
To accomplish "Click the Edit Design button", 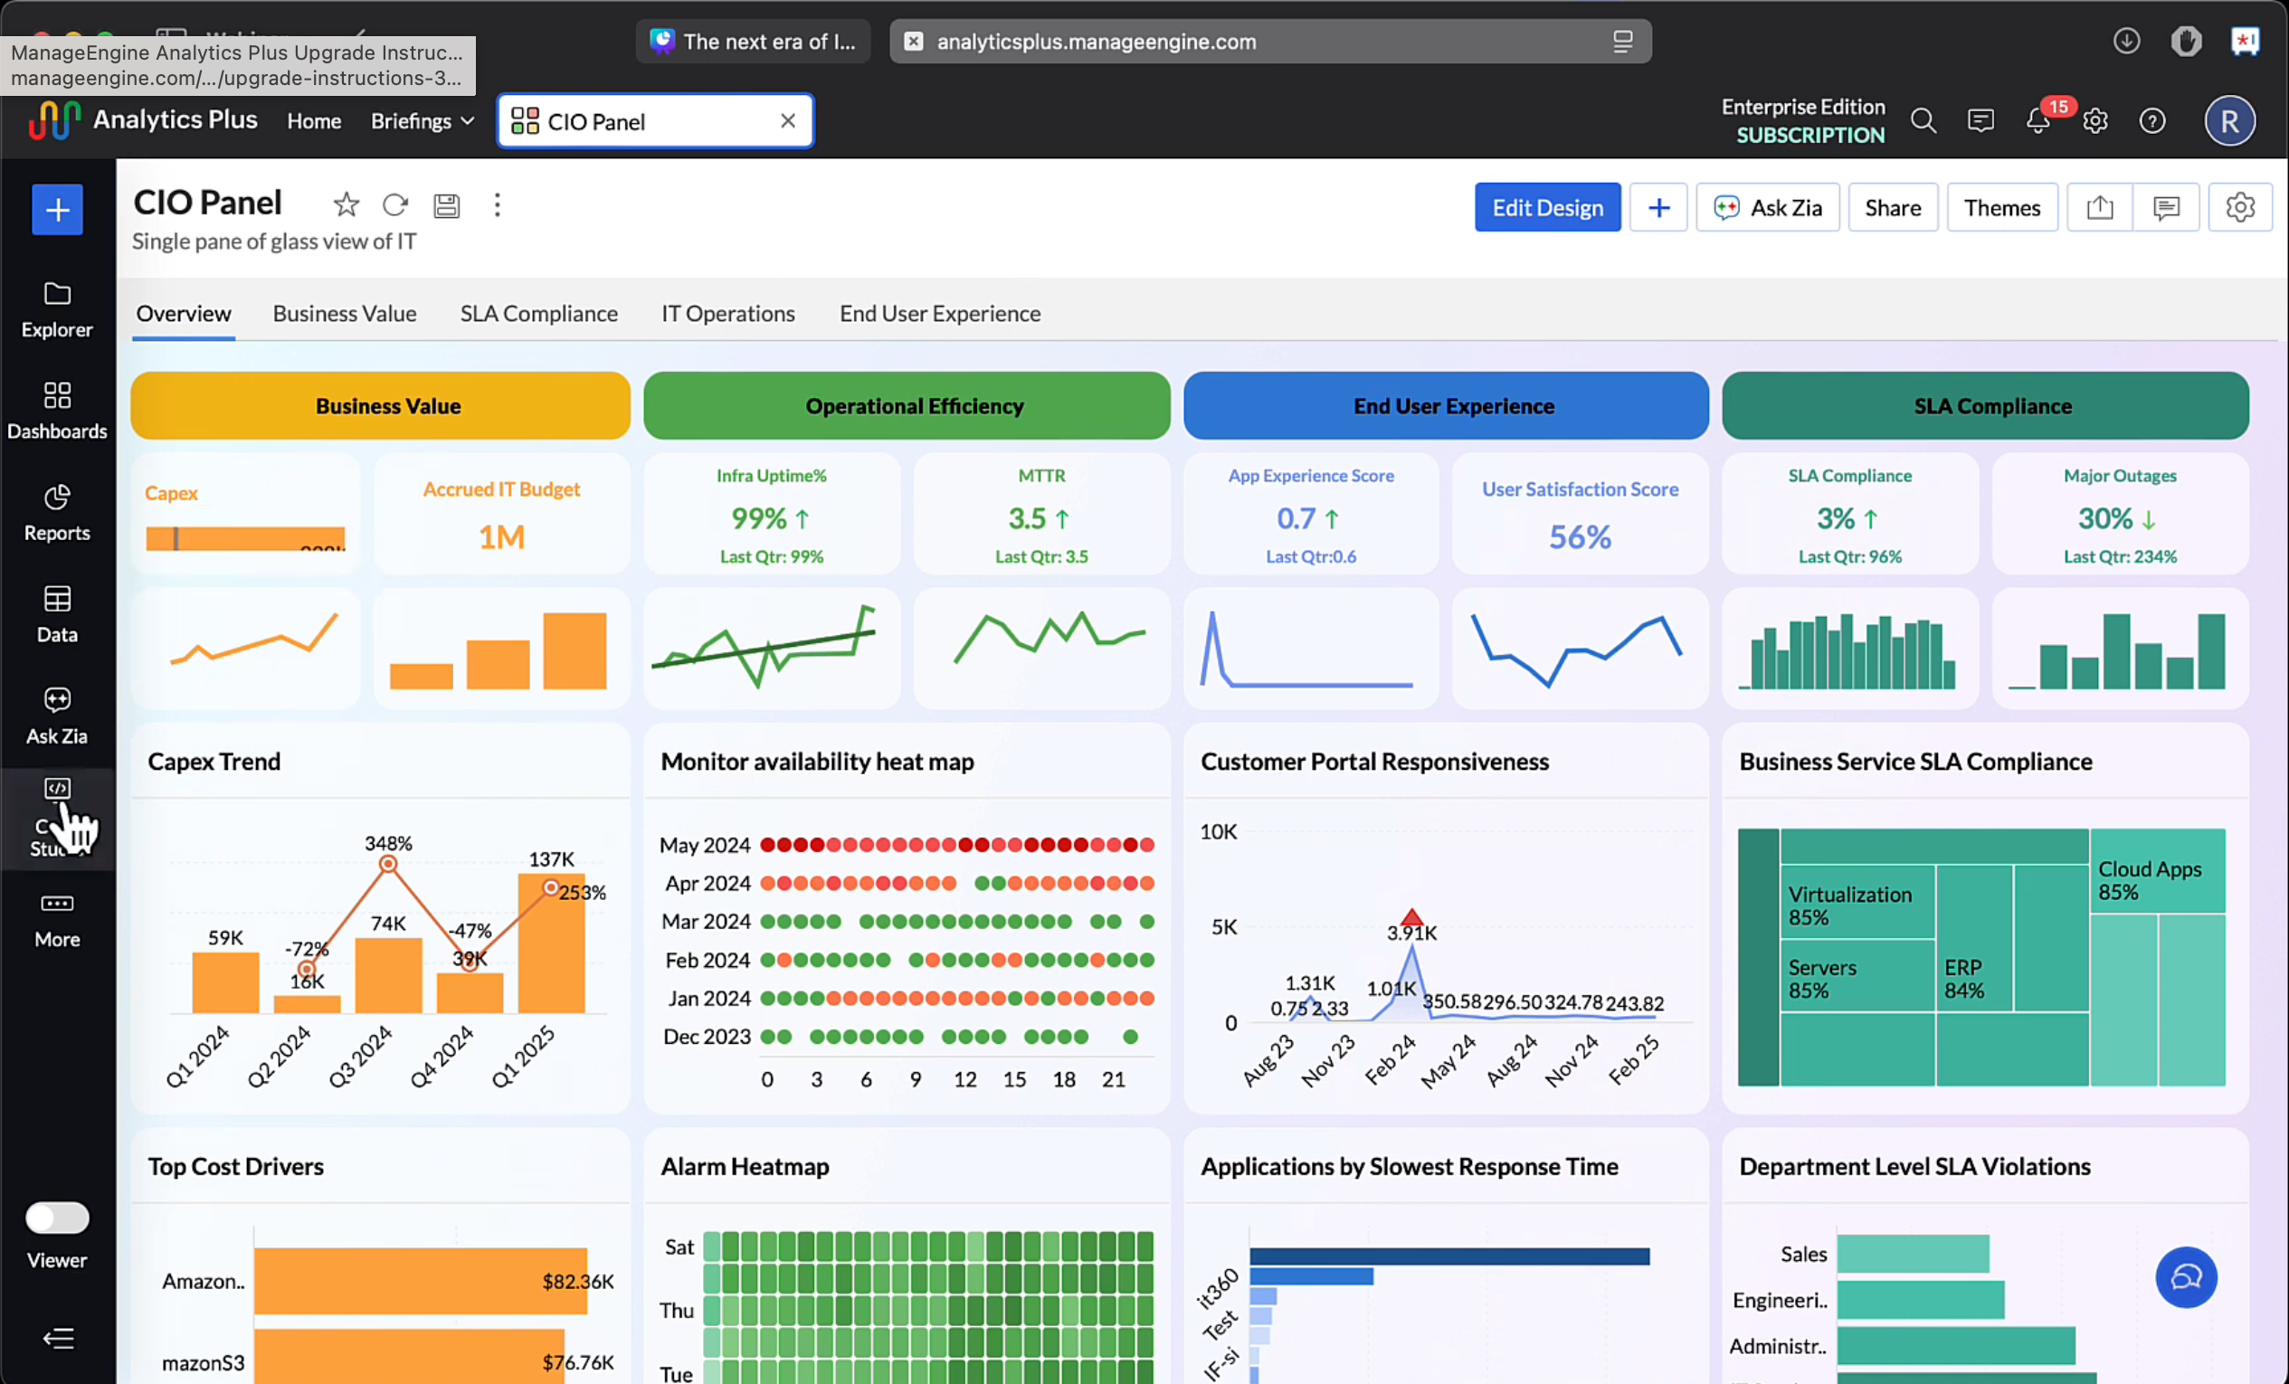I will coord(1547,207).
